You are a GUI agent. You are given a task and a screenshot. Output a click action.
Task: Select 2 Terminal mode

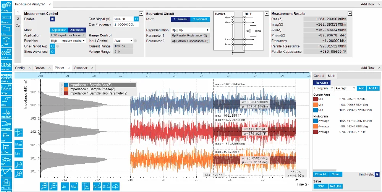200,19
